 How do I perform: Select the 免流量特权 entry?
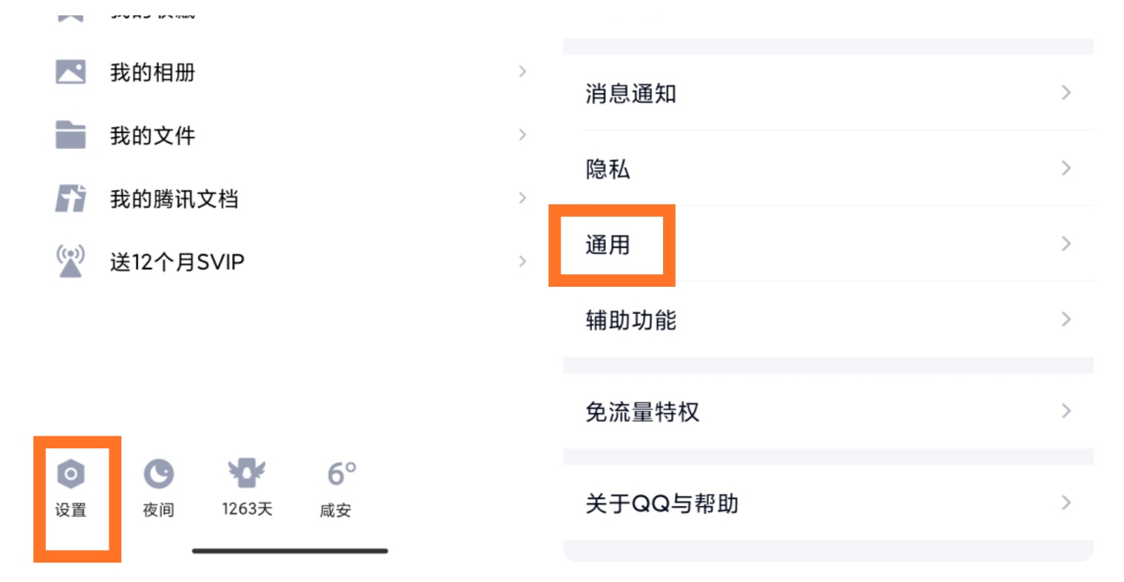(828, 411)
